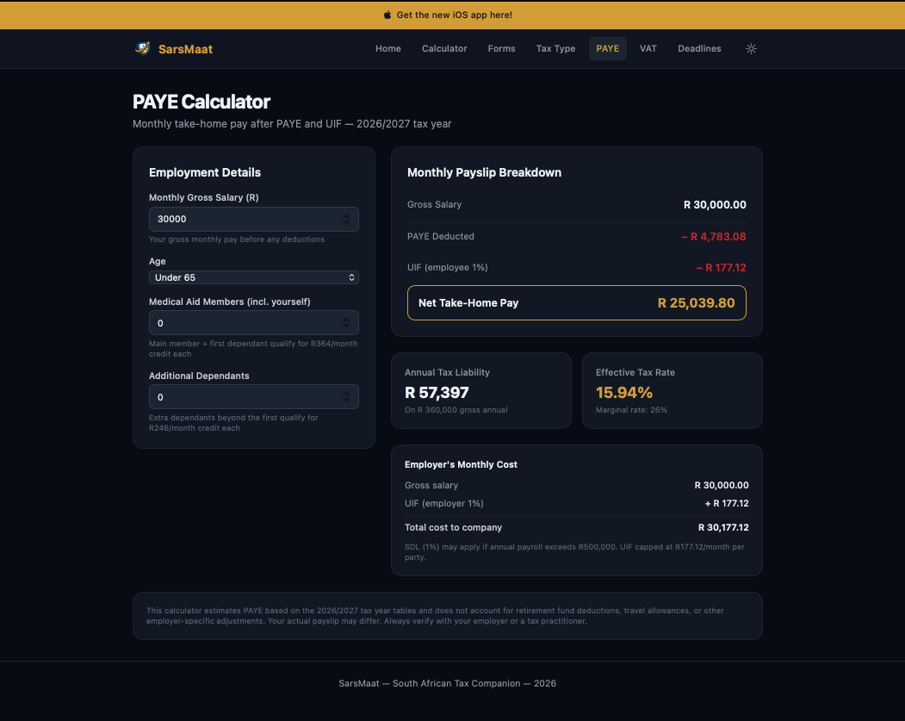The image size is (905, 721).
Task: Click the Additional Dependants stepper arrows
Action: pos(346,396)
